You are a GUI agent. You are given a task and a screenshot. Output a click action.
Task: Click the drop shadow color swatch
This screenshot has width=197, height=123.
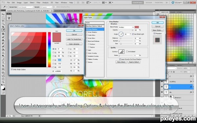(x=137, y=27)
